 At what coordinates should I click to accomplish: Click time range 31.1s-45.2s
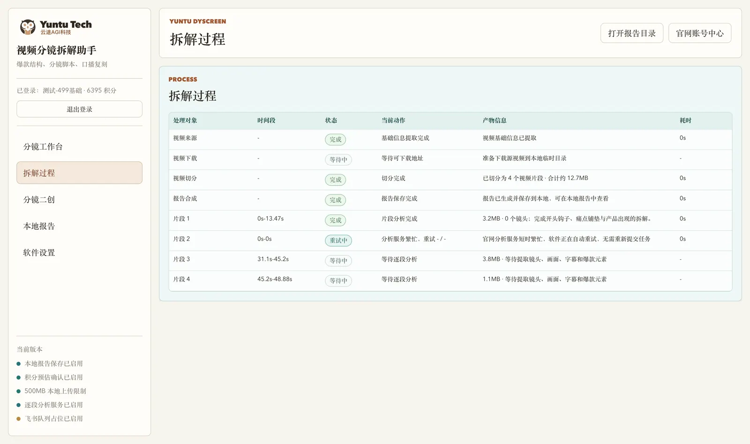pyautogui.click(x=273, y=259)
